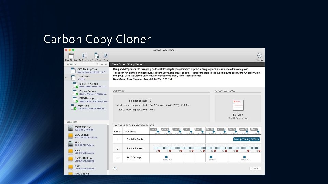This screenshot has height=184, width=328.
Task: Click the Work Files task document icon
Action: (x=73, y=107)
